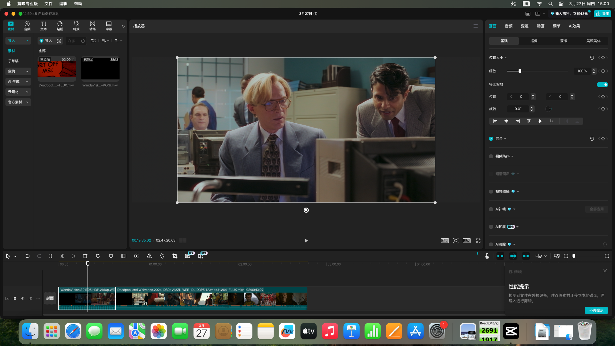Image resolution: width=615 pixels, height=346 pixels.
Task: Click the reverse playback icon
Action: pyautogui.click(x=136, y=256)
